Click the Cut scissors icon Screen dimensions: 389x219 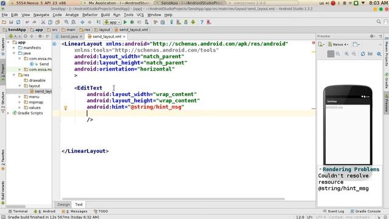pyautogui.click(x=43, y=22)
